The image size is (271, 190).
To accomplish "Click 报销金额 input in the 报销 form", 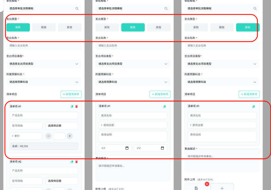I will pyautogui.click(x=133, y=125).
